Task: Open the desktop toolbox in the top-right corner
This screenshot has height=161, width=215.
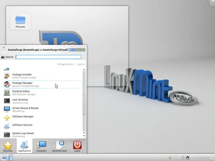Action: (212, 3)
